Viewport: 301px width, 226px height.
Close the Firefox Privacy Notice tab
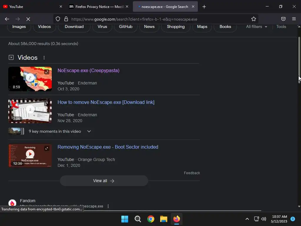coord(127,6)
